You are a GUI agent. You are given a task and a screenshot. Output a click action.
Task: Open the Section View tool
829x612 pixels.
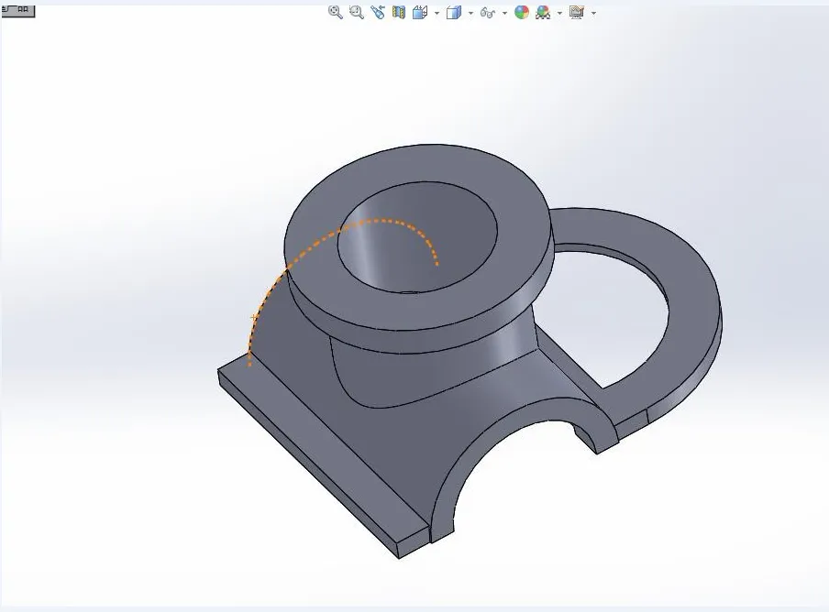click(399, 12)
